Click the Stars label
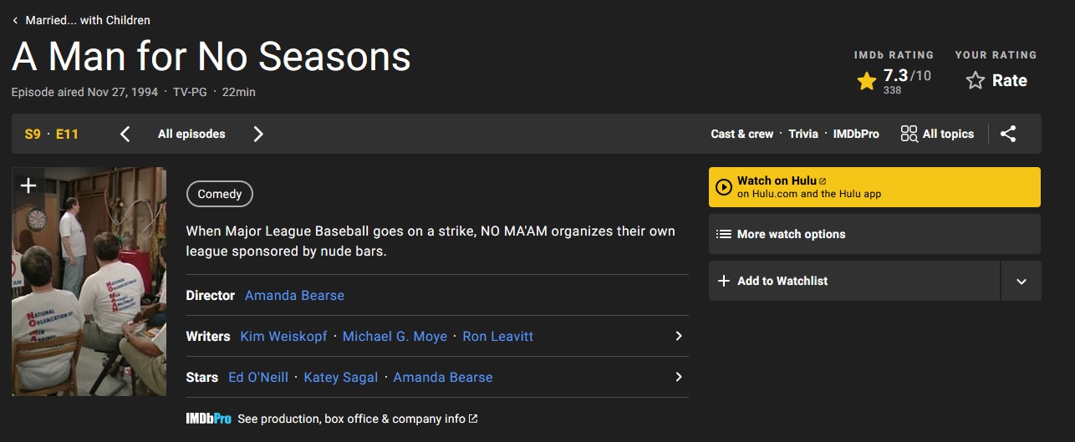 (x=202, y=377)
